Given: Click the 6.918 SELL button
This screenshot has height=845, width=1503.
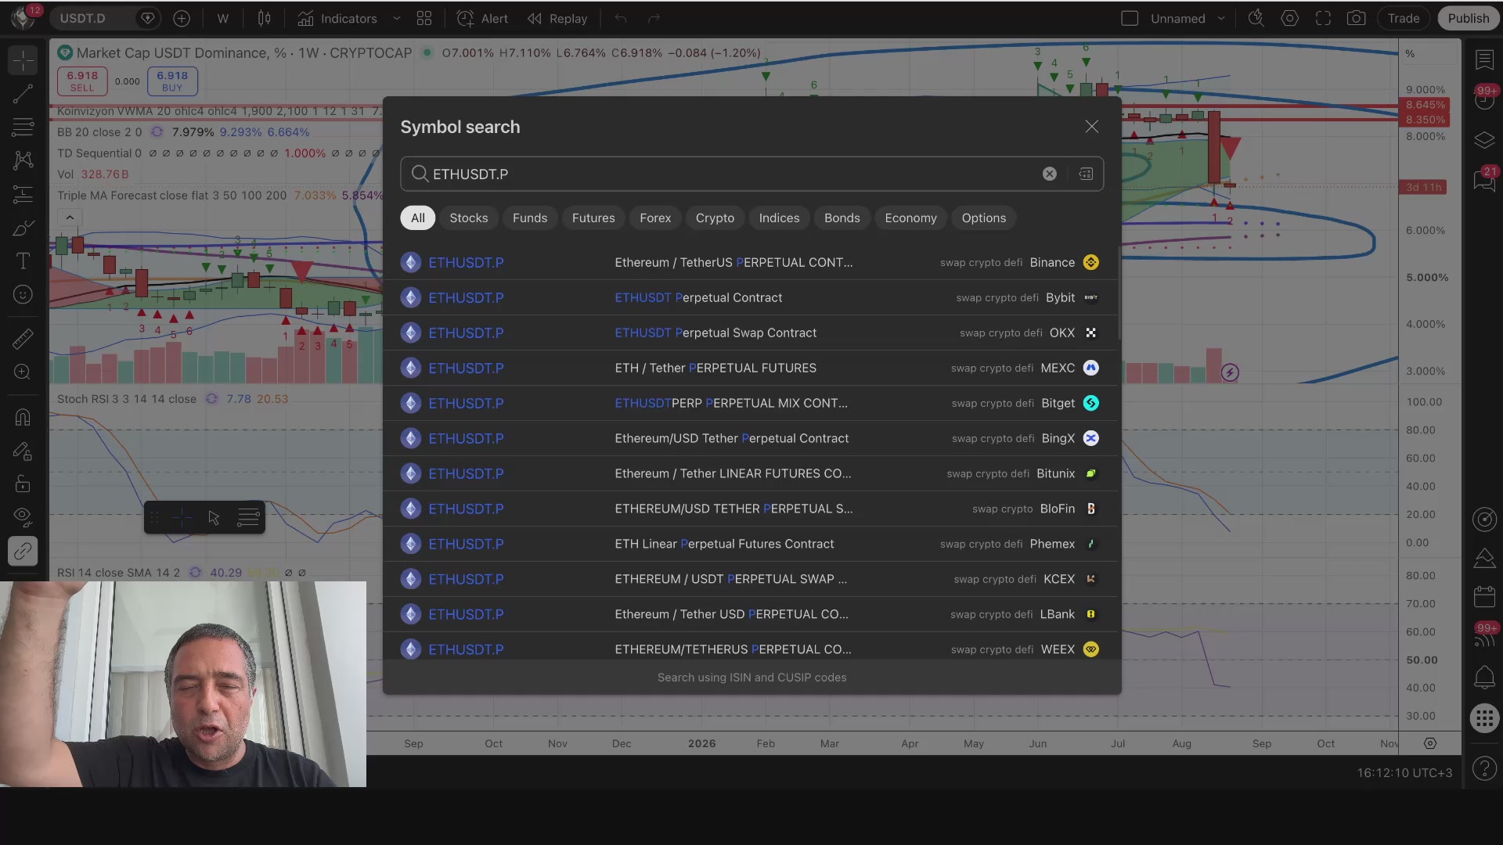Looking at the screenshot, I should click(x=82, y=81).
